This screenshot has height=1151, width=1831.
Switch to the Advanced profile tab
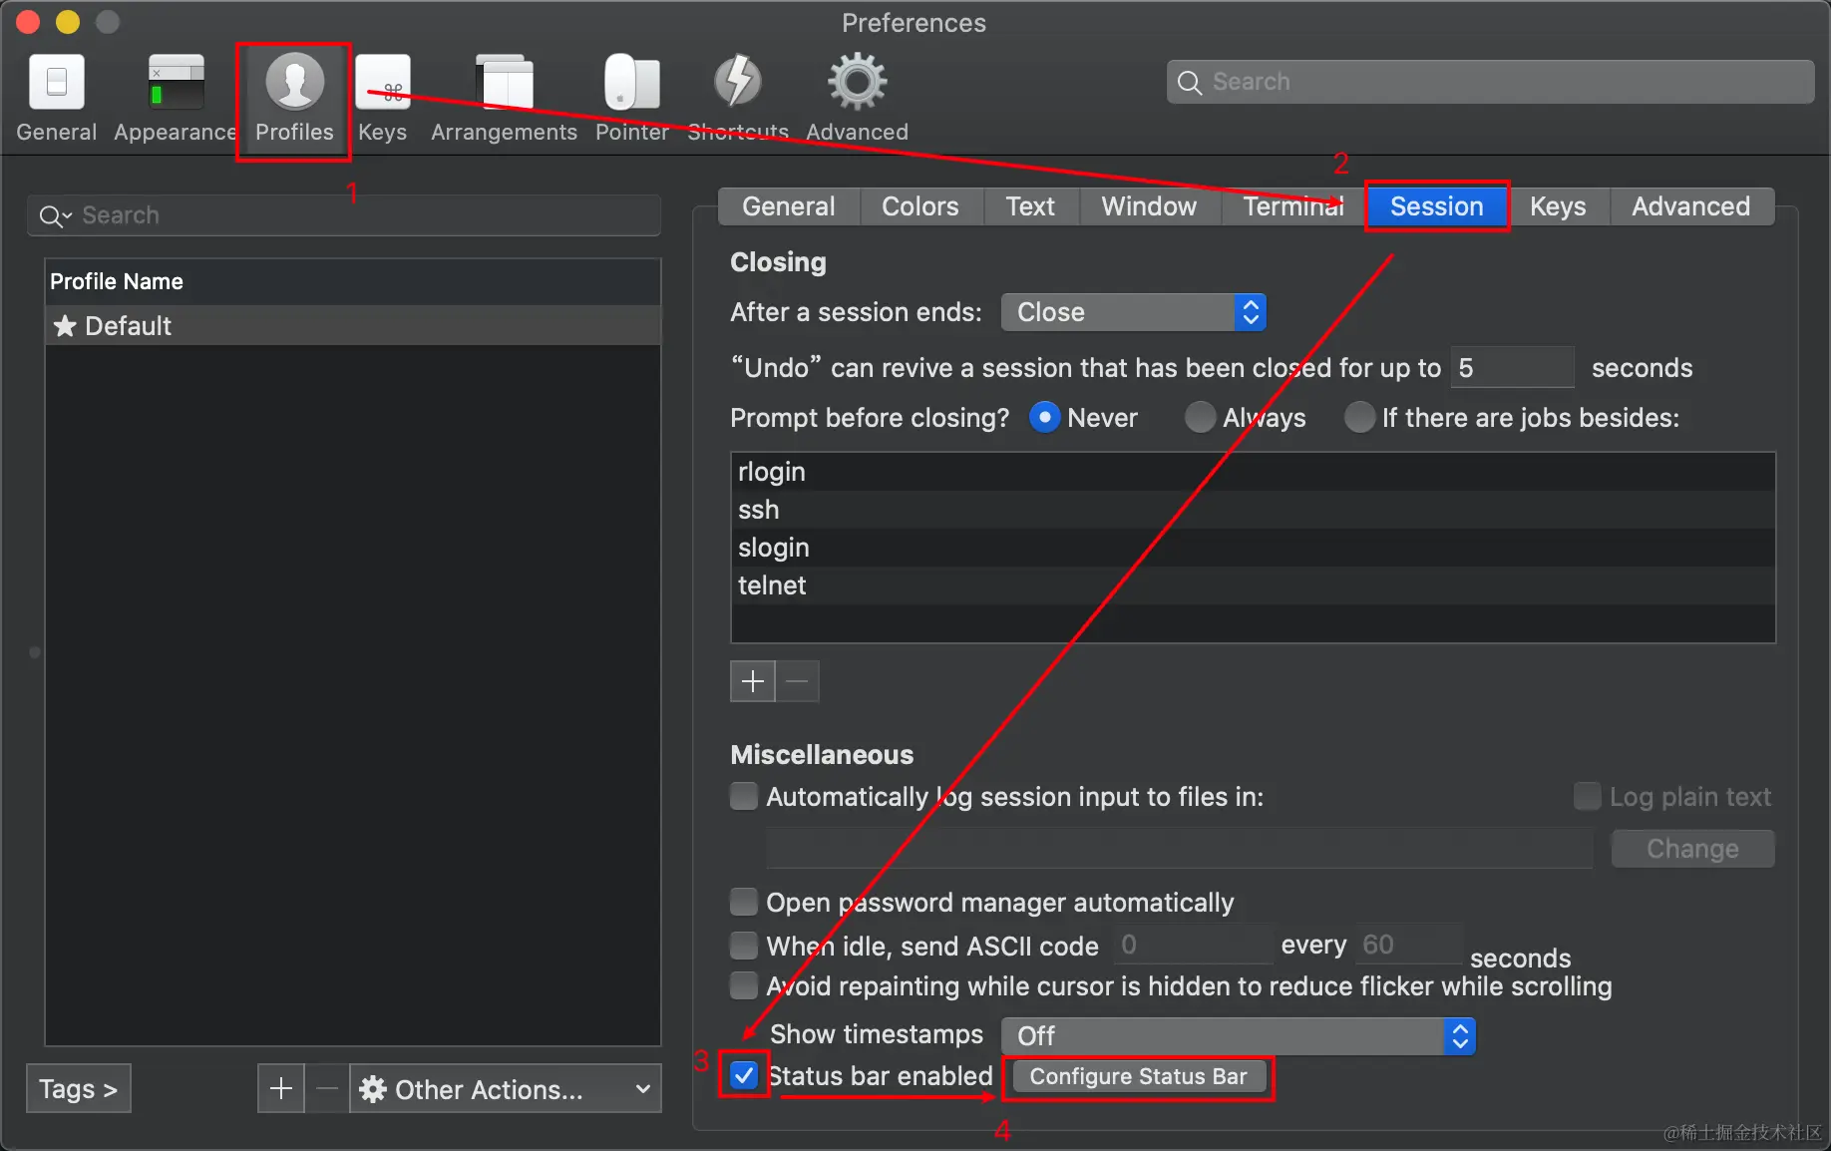(x=1691, y=206)
